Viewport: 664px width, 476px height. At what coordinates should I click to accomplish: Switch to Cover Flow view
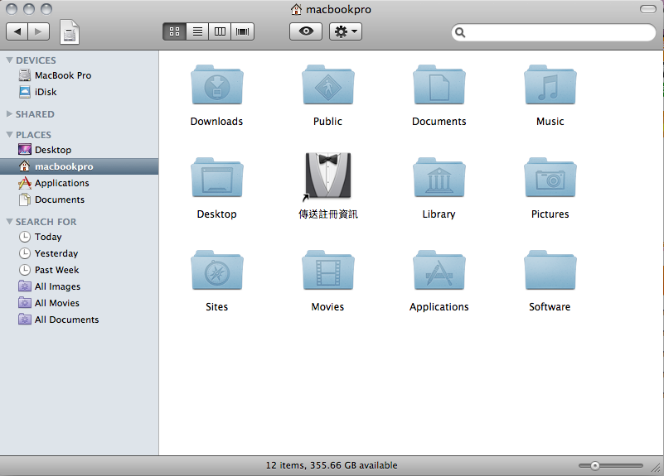pos(243,31)
